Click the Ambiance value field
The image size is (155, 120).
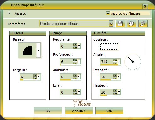pyautogui.click(x=67, y=77)
